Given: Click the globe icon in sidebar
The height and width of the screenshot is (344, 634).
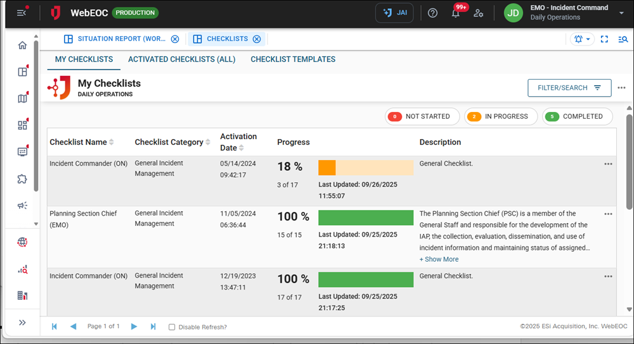Looking at the screenshot, I should [x=23, y=242].
